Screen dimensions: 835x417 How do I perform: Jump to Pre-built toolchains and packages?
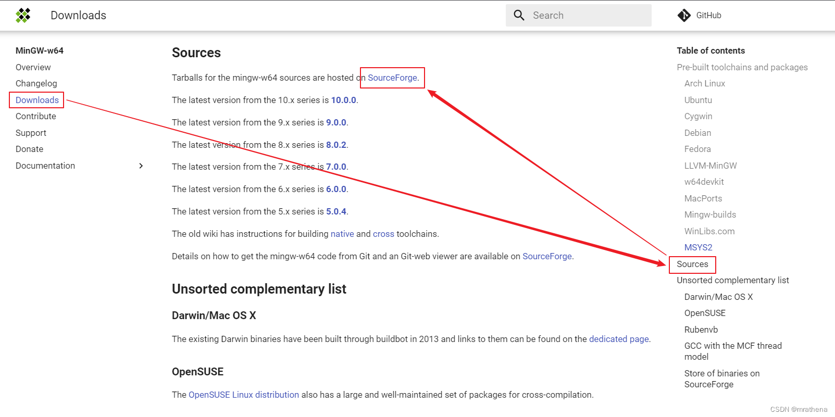coord(742,67)
